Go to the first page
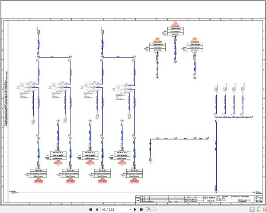The height and width of the screenshot is (213, 266). pyautogui.click(x=90, y=209)
